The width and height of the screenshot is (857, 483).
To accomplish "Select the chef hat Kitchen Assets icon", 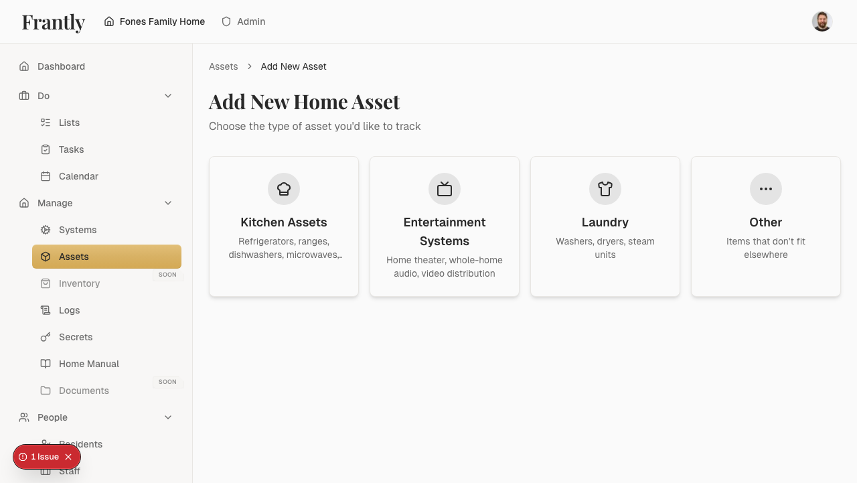I will coord(283,188).
